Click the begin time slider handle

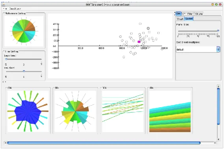coord(6,59)
